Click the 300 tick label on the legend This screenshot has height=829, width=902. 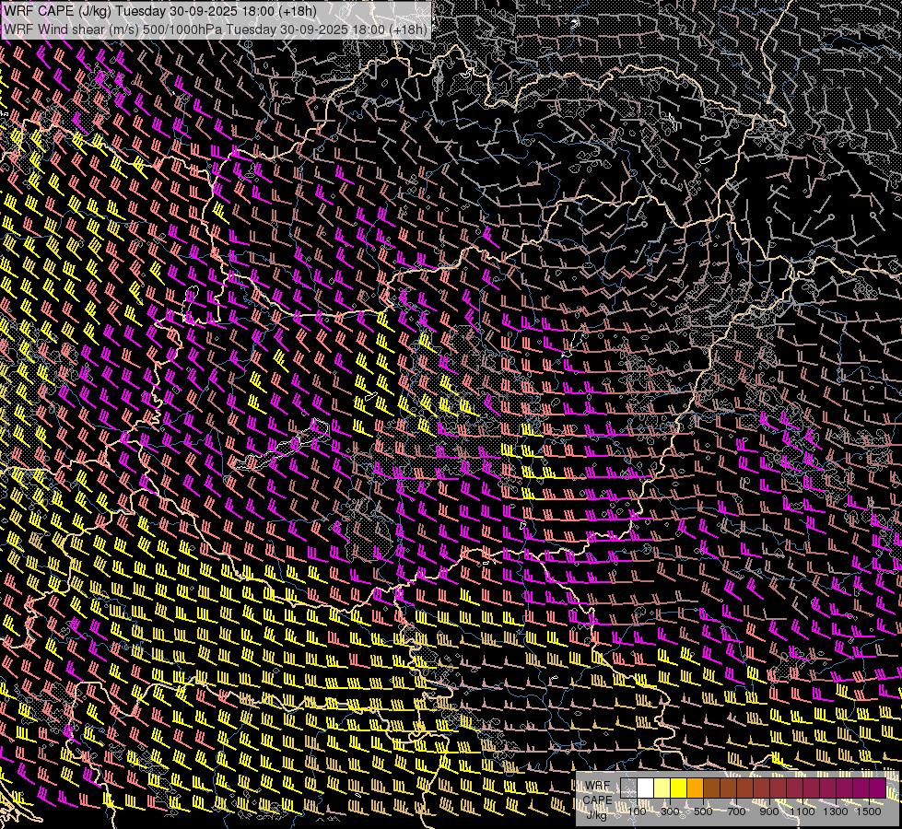click(670, 811)
